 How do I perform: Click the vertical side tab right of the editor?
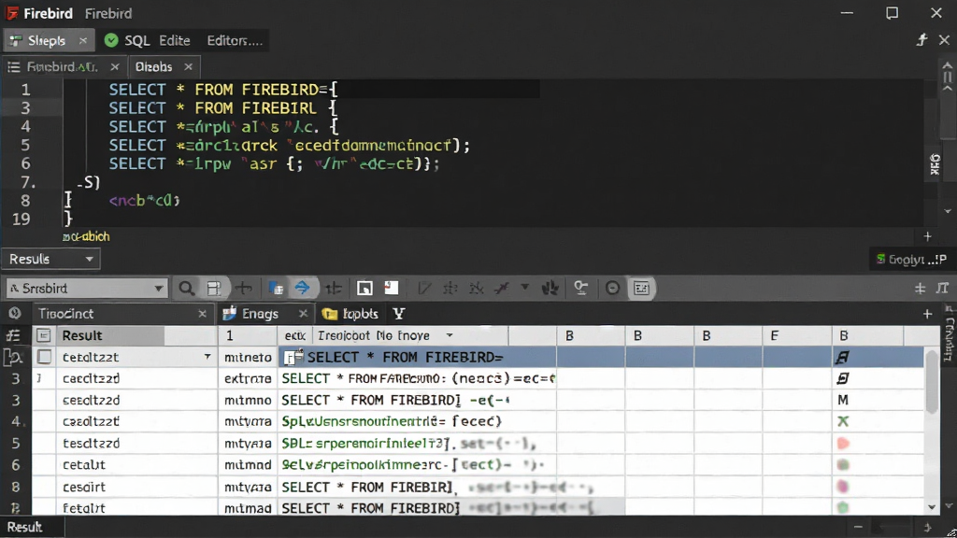(935, 164)
